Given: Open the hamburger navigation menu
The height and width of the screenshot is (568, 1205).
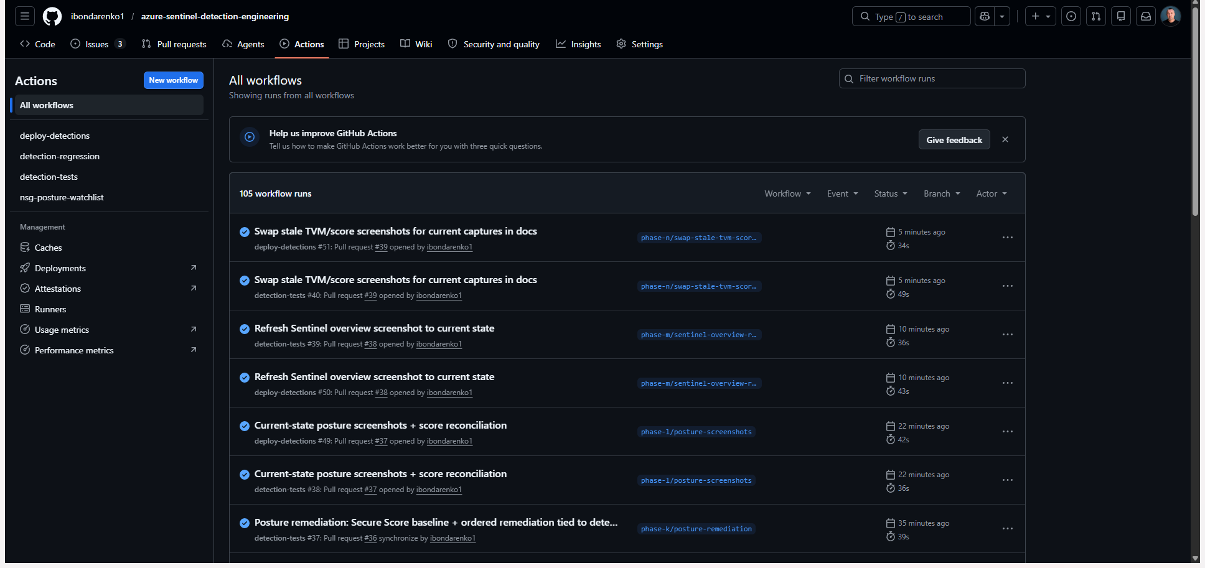Looking at the screenshot, I should [25, 16].
